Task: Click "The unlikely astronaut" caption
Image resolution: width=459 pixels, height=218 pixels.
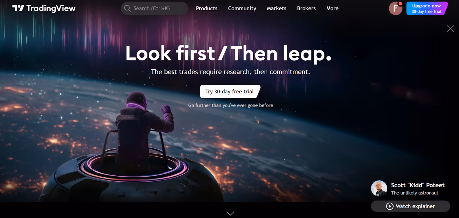Action: point(415,193)
